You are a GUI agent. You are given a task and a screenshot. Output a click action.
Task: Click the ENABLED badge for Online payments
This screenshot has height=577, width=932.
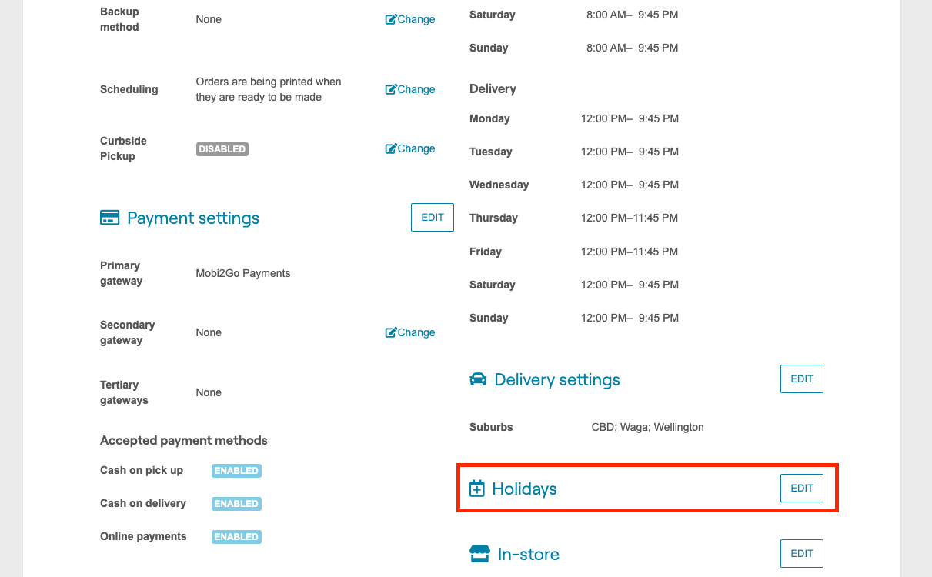coord(236,536)
